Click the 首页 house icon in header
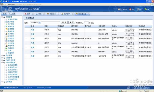 click(130, 9)
